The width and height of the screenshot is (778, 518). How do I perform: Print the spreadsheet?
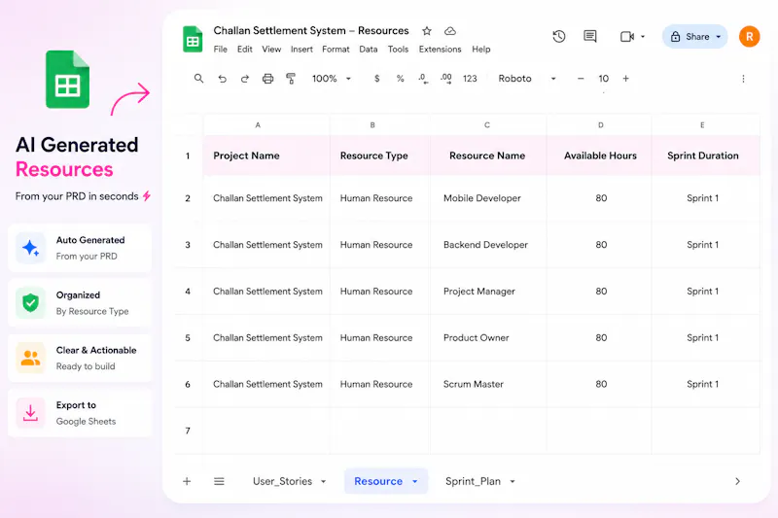pyautogui.click(x=268, y=79)
